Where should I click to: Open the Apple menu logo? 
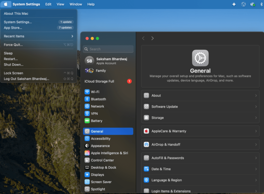click(x=6, y=4)
